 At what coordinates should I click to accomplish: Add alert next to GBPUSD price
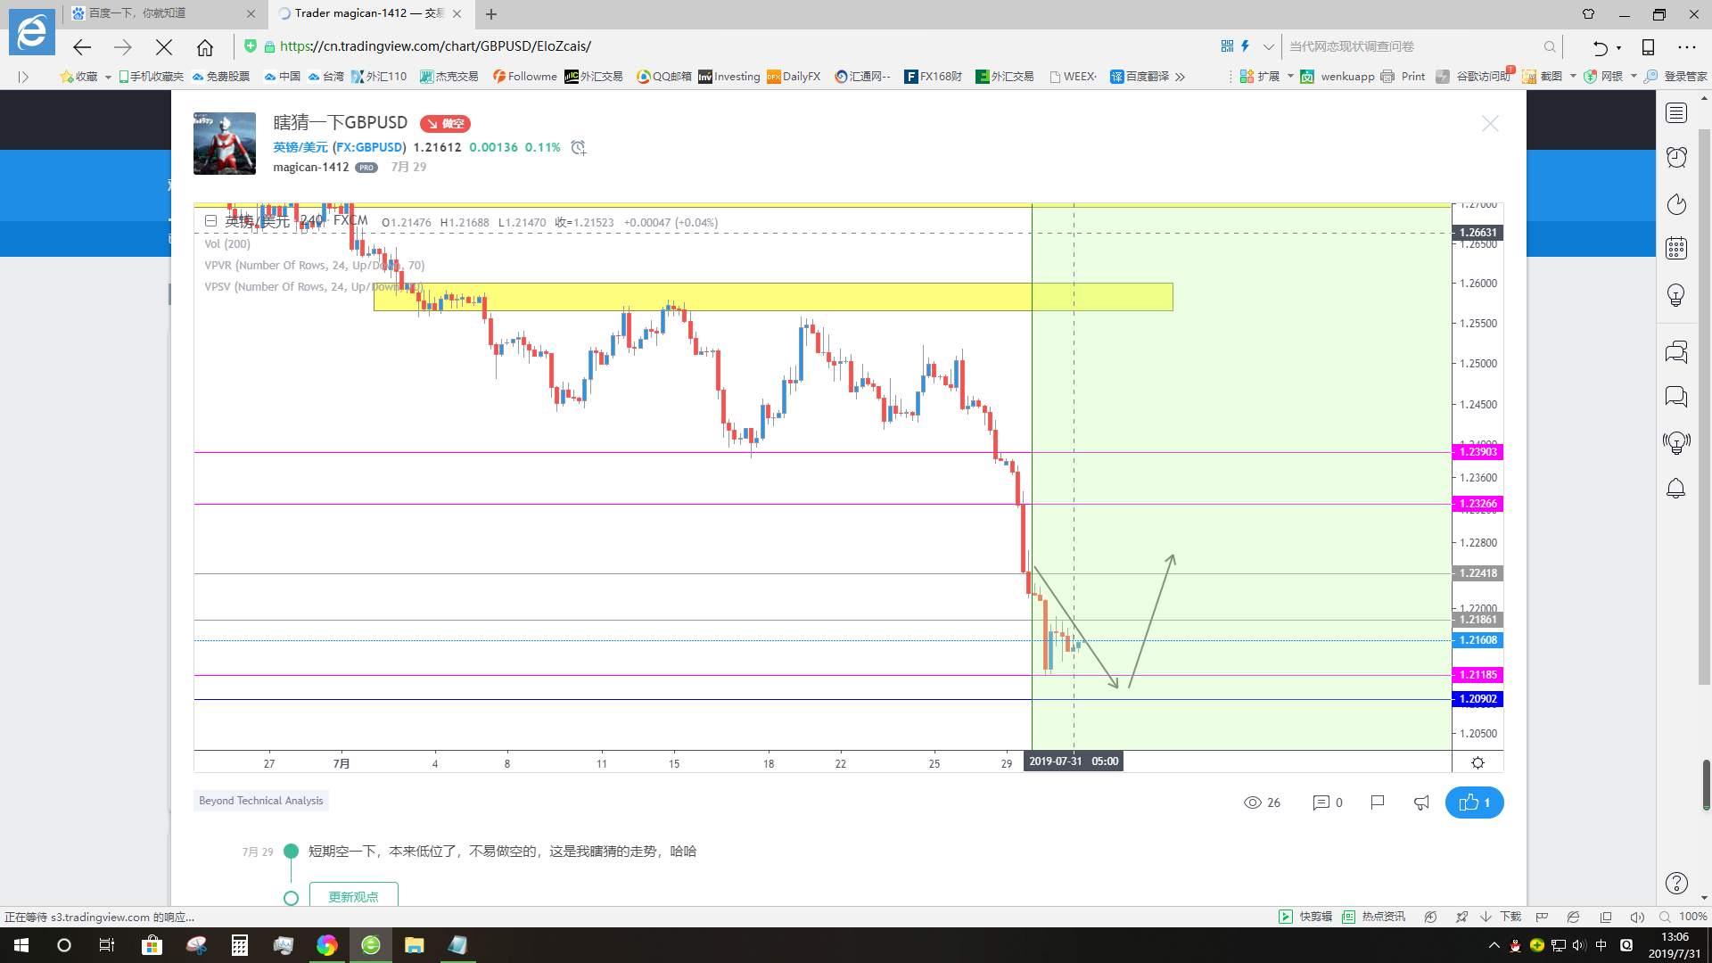[x=579, y=148]
